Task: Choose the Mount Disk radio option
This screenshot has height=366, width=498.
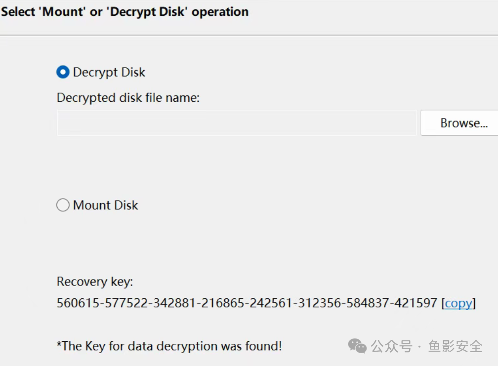Action: coord(63,205)
